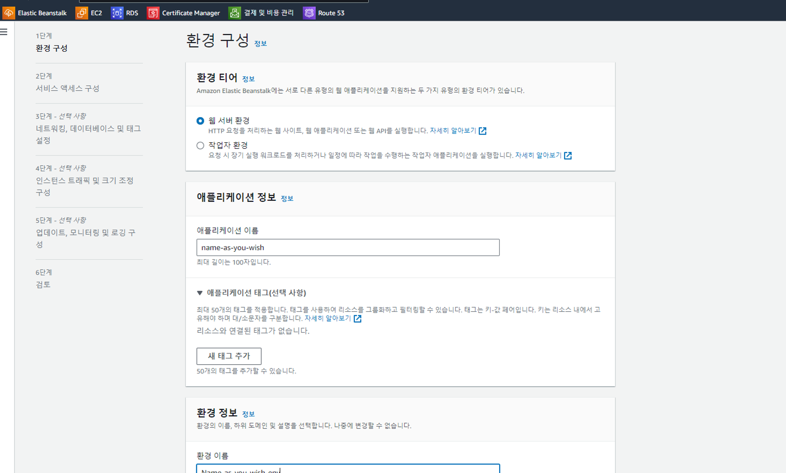This screenshot has width=786, height=473.
Task: Select the 웹 서버 환경 radio button
Action: [200, 121]
